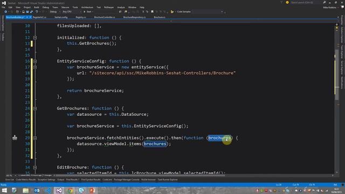Open the Any CPU platform dropdown
Image resolution: width=345 pixels, height=194 pixels.
pyautogui.click(x=72, y=12)
